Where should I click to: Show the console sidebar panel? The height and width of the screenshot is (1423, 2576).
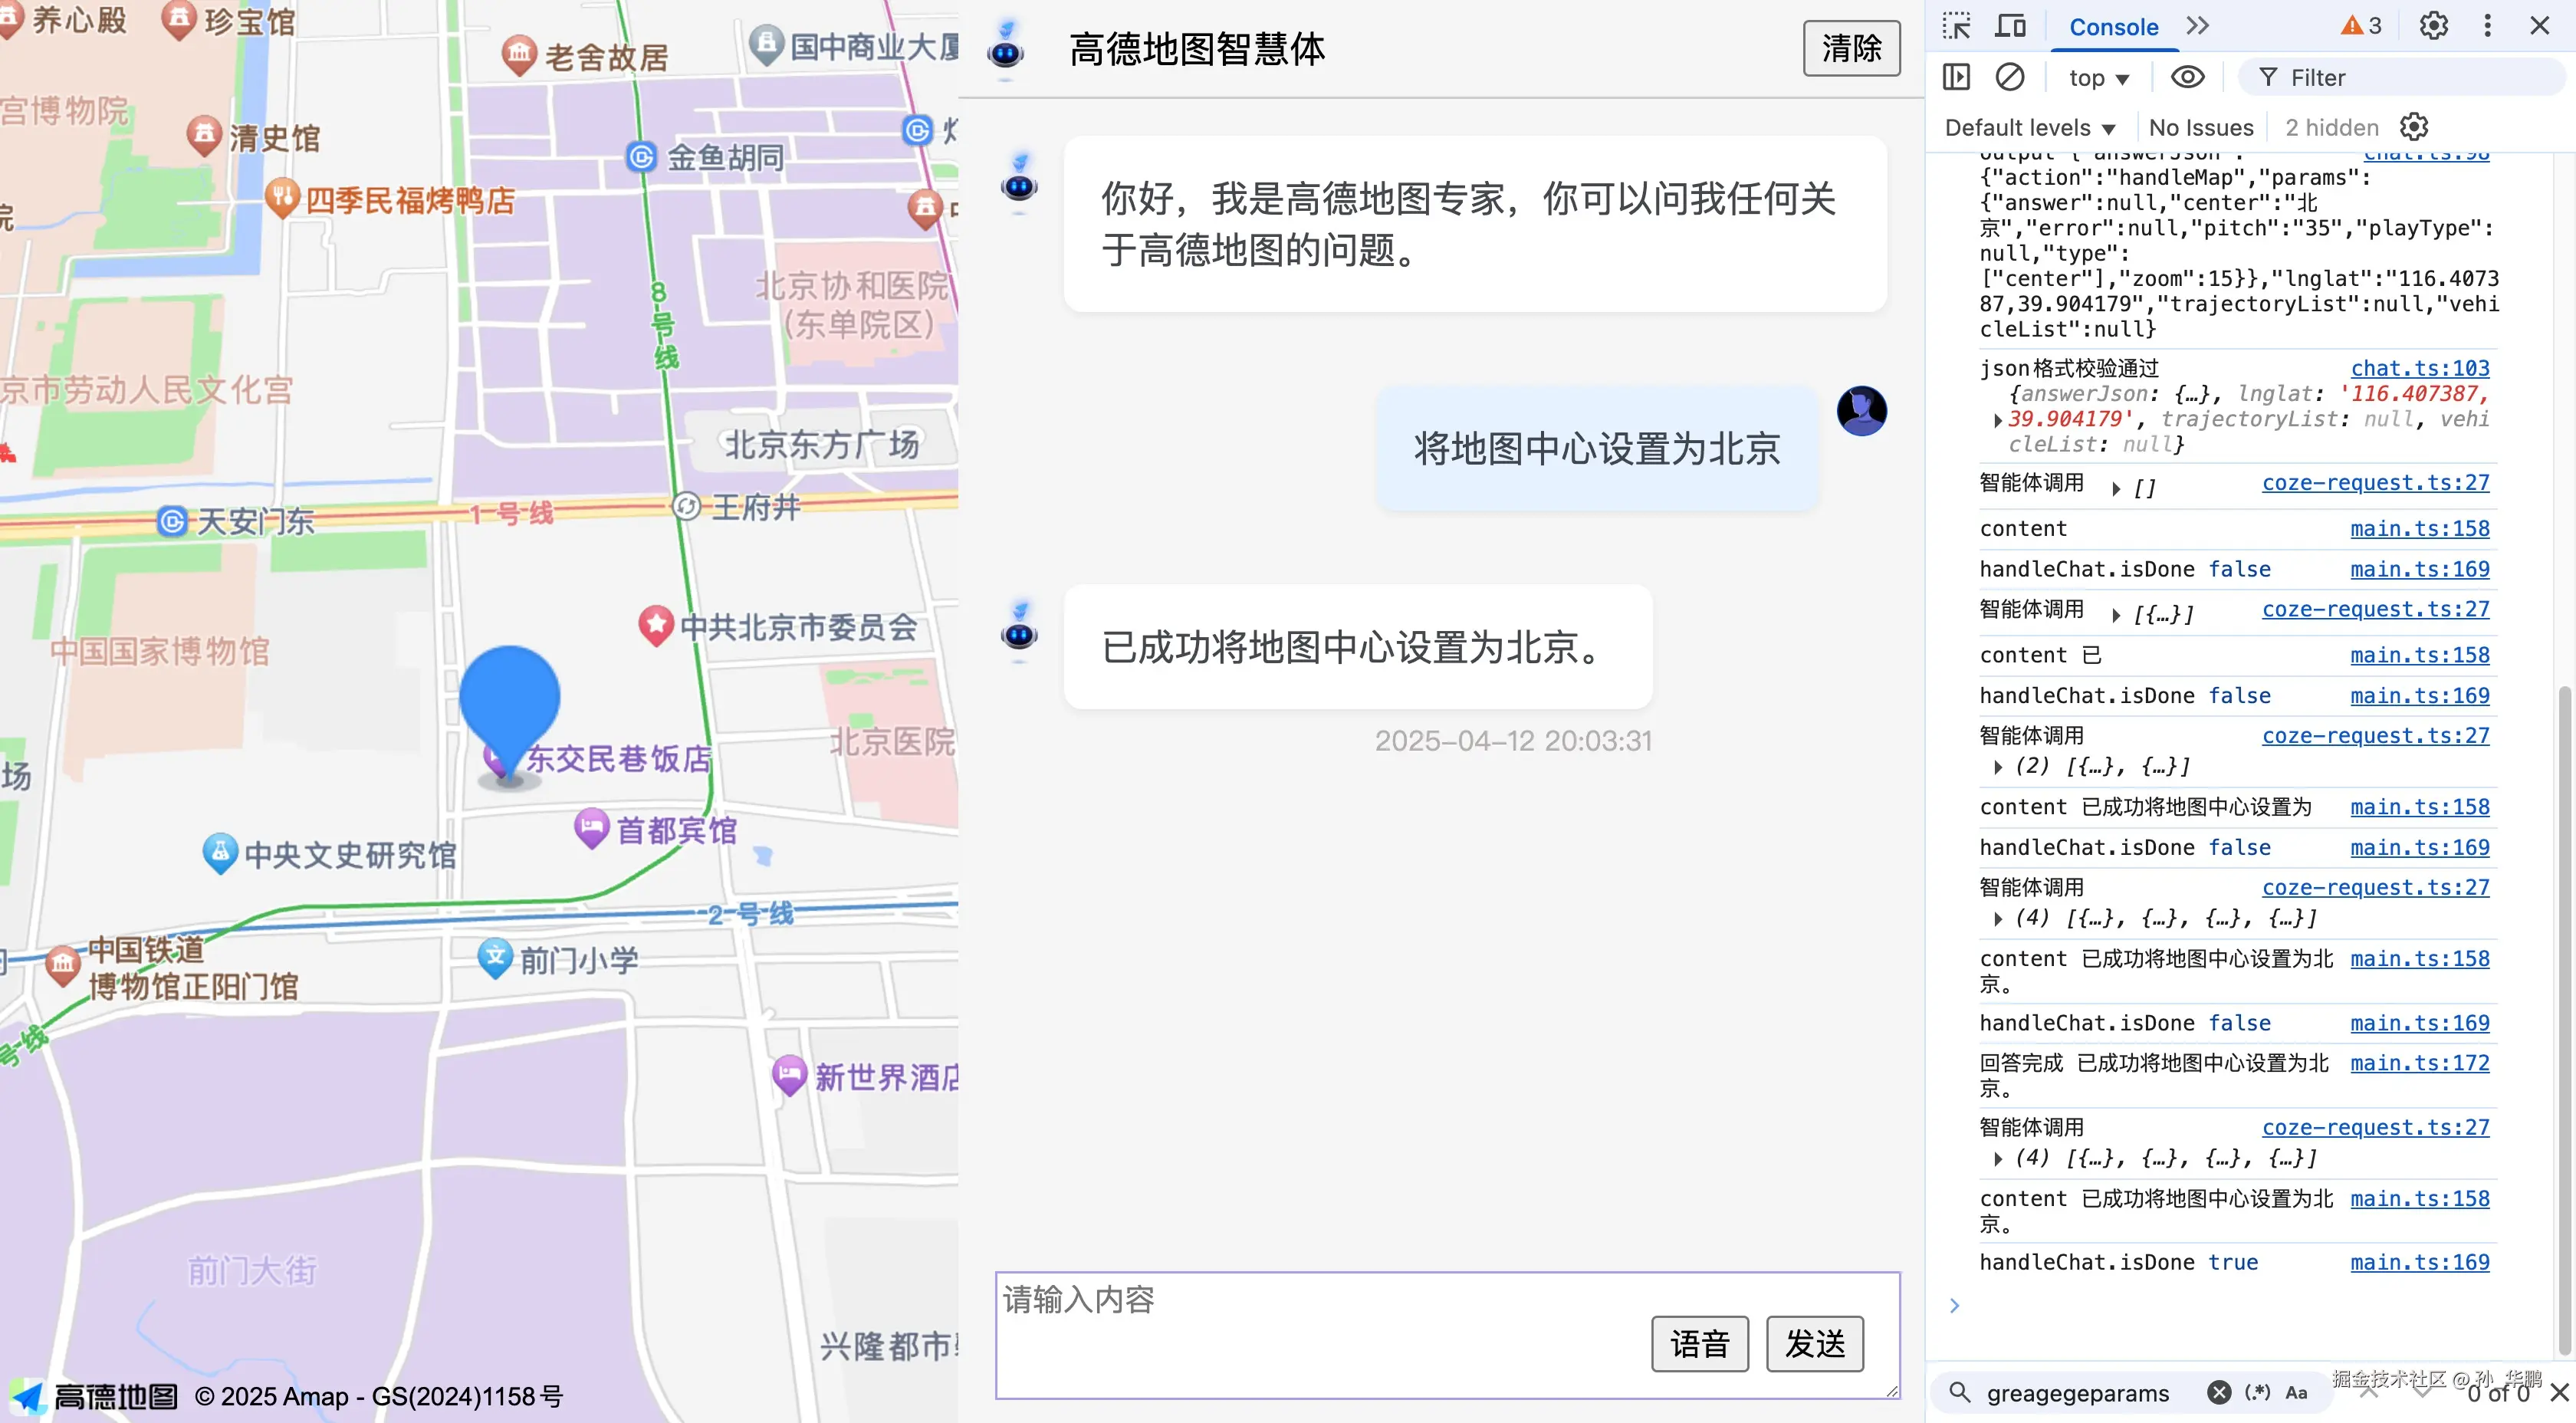1956,77
